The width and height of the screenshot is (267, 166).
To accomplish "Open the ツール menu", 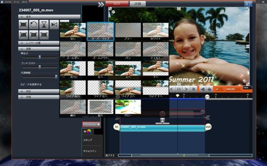I will click(16, 2).
